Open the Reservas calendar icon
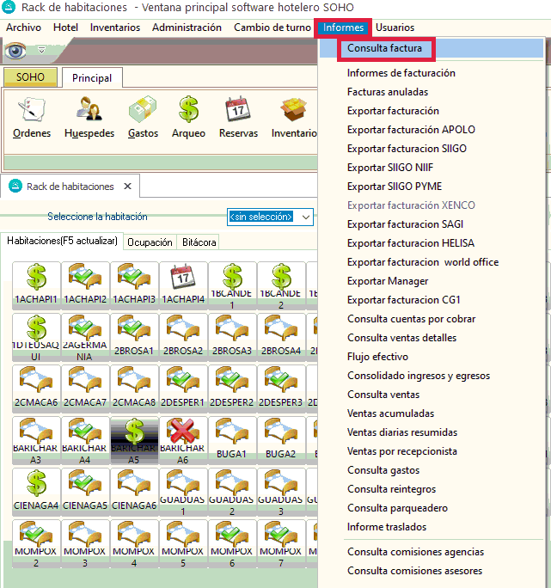This screenshot has height=588, width=551. coord(237,117)
